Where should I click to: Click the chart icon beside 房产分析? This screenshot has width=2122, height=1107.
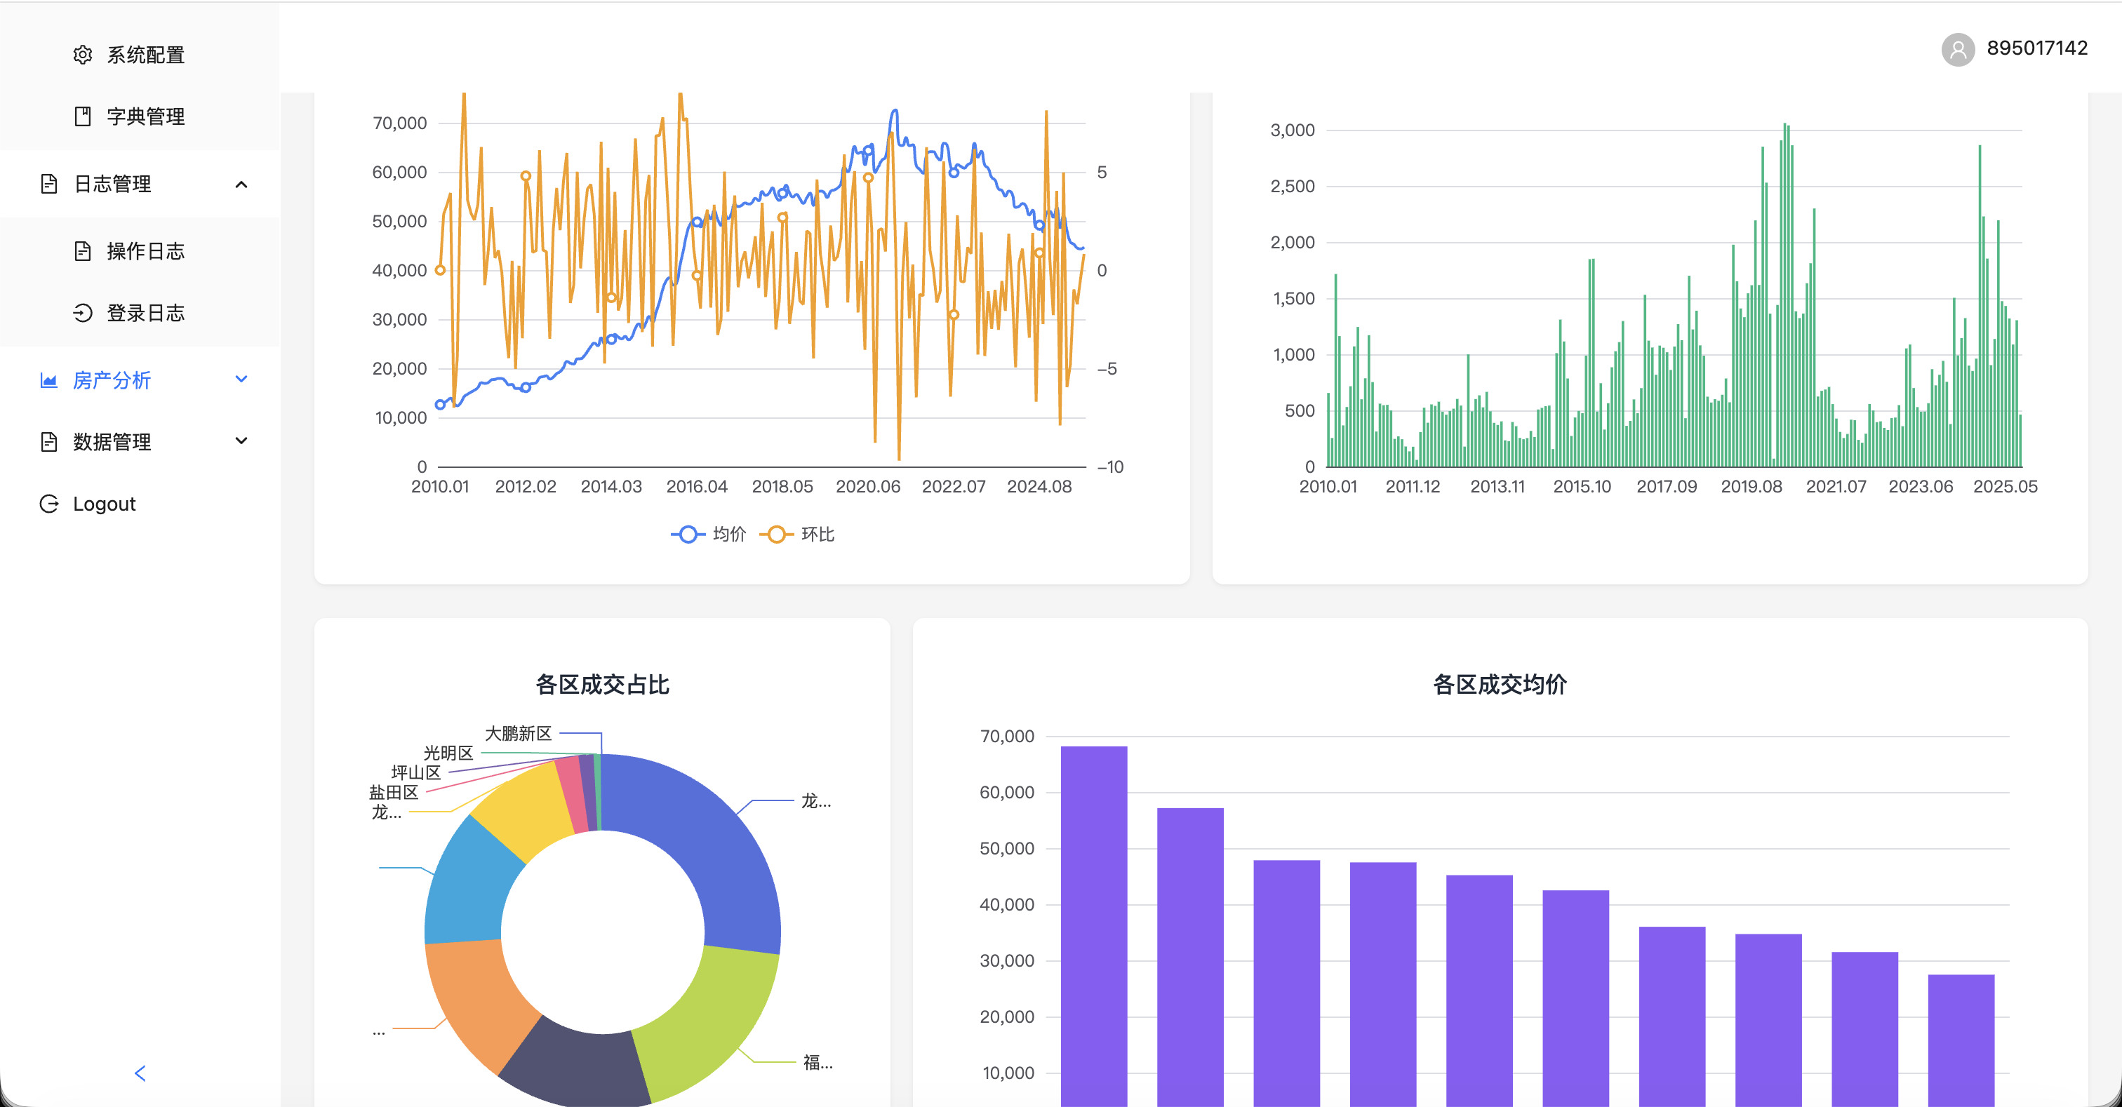48,380
